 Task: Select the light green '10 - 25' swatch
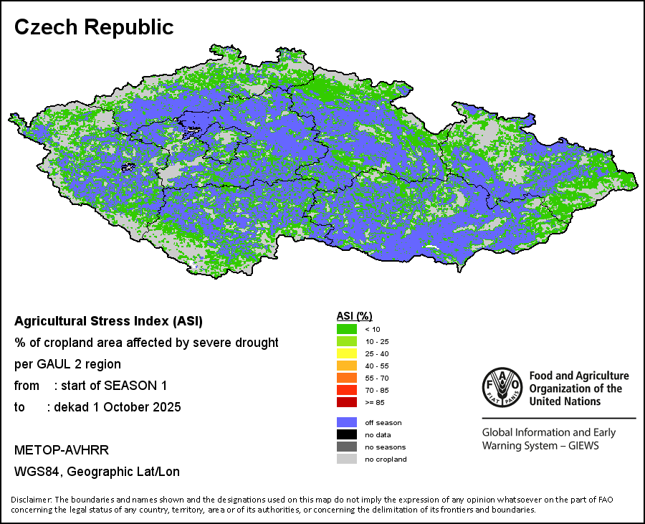tap(346, 341)
